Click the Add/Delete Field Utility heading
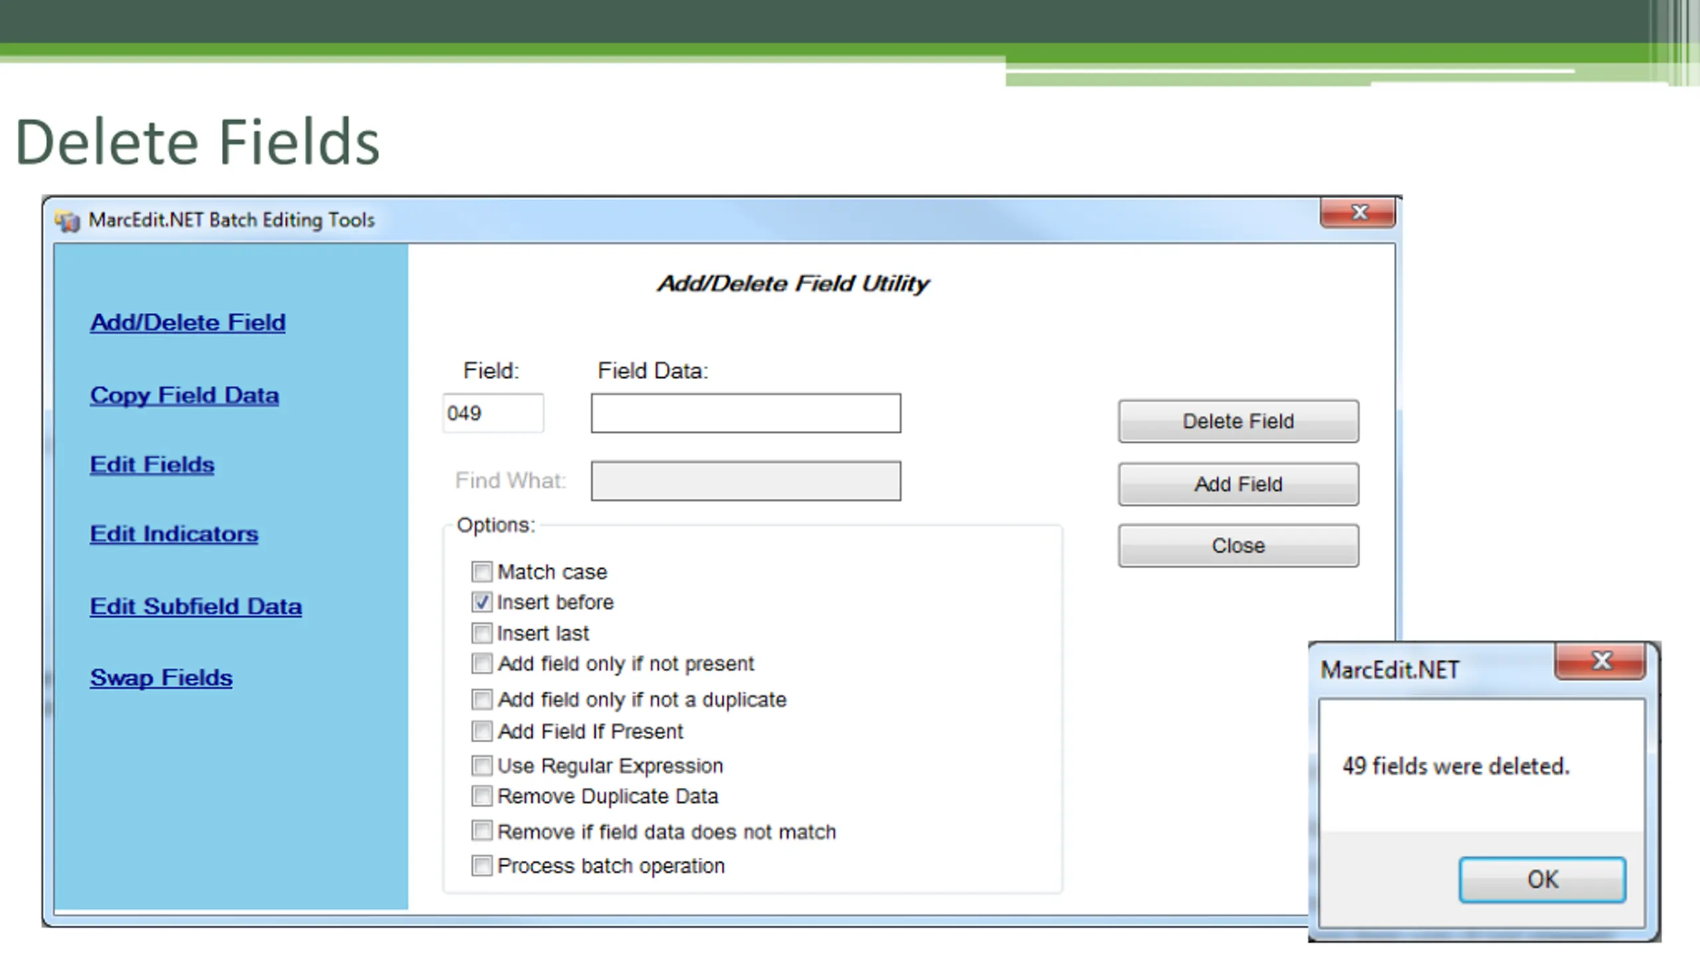This screenshot has height=956, width=1700. click(793, 283)
